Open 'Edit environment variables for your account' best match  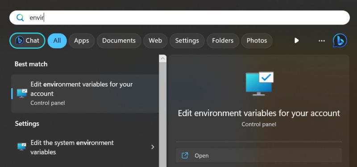coord(85,93)
